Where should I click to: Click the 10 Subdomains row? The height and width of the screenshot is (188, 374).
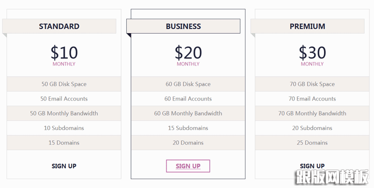pyautogui.click(x=64, y=128)
